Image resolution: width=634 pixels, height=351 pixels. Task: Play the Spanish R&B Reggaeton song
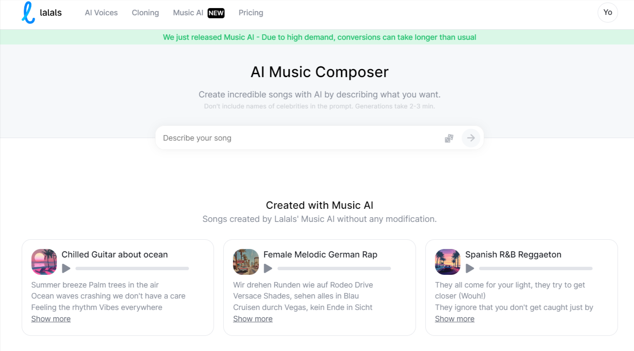tap(470, 268)
